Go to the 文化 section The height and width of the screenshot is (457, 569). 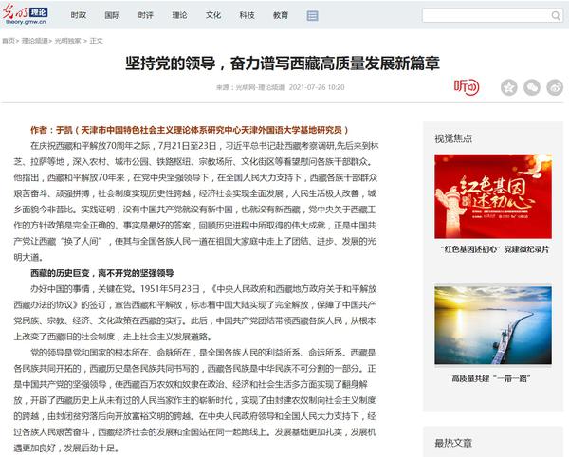[213, 16]
